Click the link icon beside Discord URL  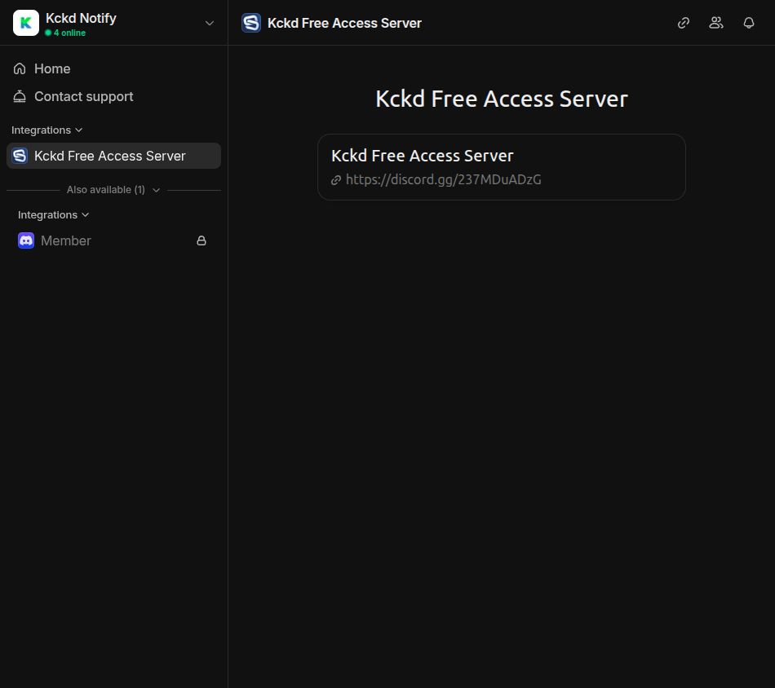(336, 180)
